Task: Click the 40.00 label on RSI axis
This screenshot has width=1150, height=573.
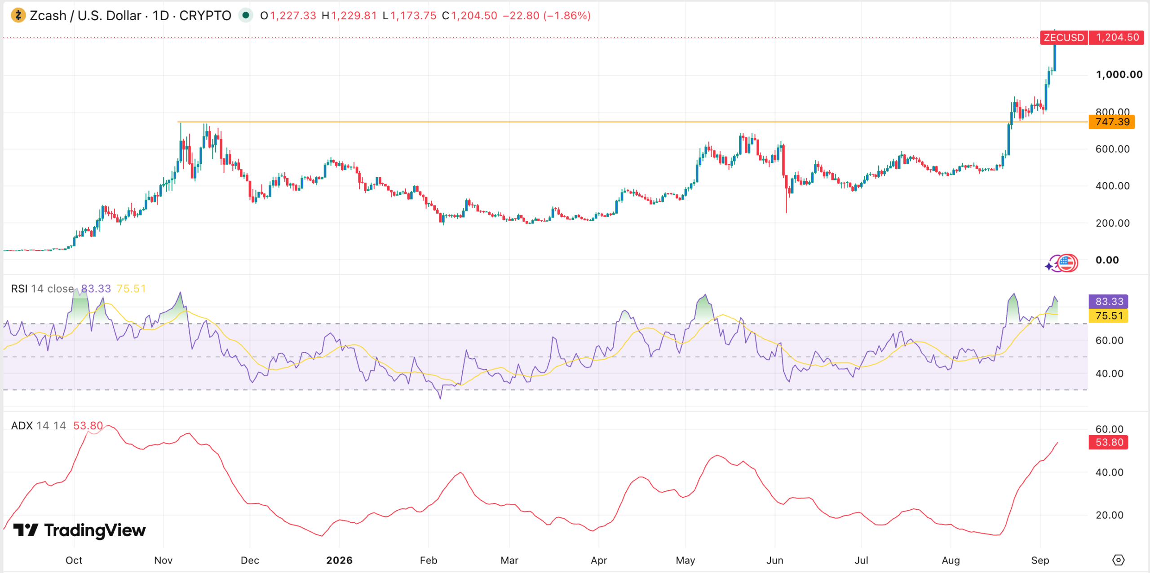Action: click(x=1109, y=374)
